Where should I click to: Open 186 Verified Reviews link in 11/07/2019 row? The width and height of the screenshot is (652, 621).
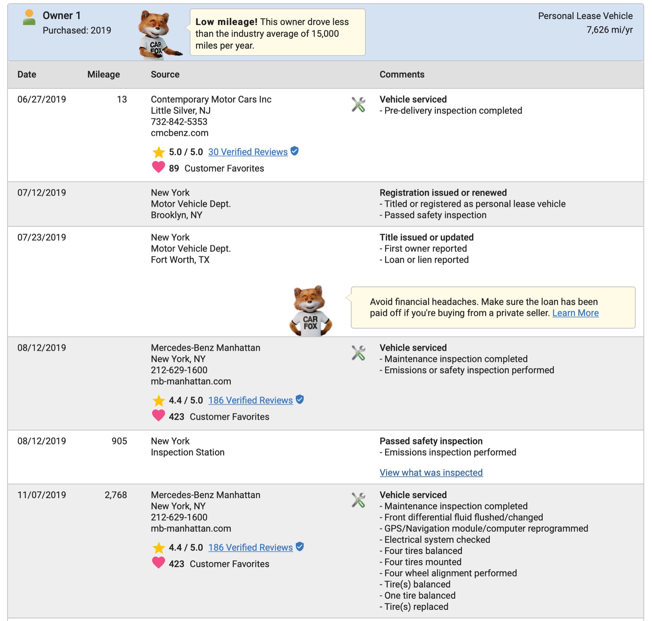click(251, 548)
